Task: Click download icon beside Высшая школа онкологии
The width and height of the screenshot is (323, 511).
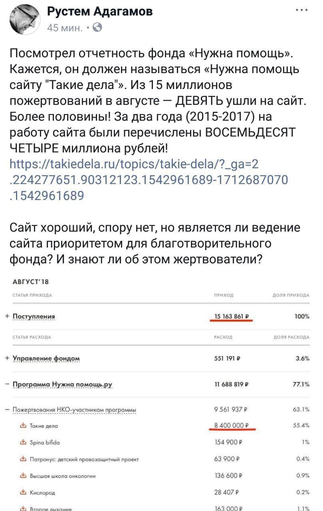Action: (23, 475)
